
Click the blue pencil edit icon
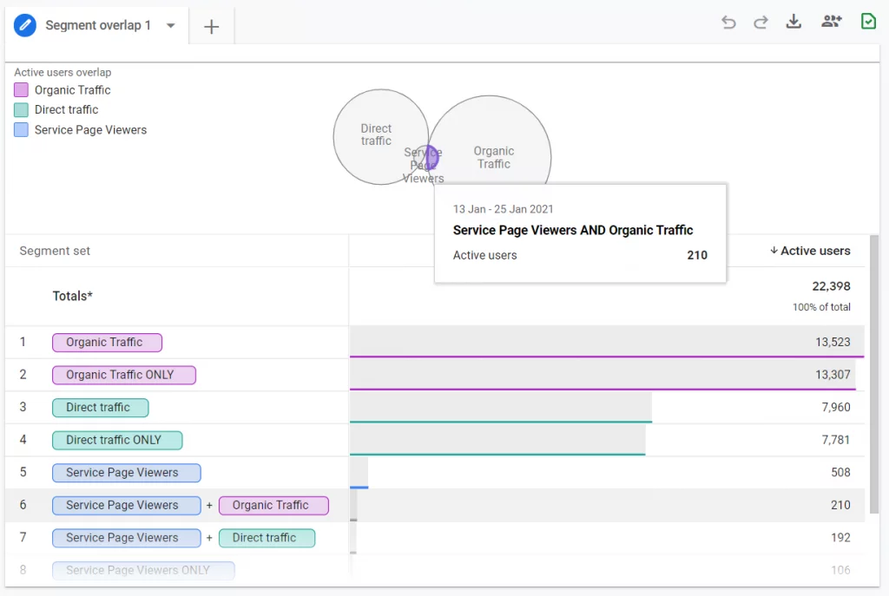click(25, 25)
